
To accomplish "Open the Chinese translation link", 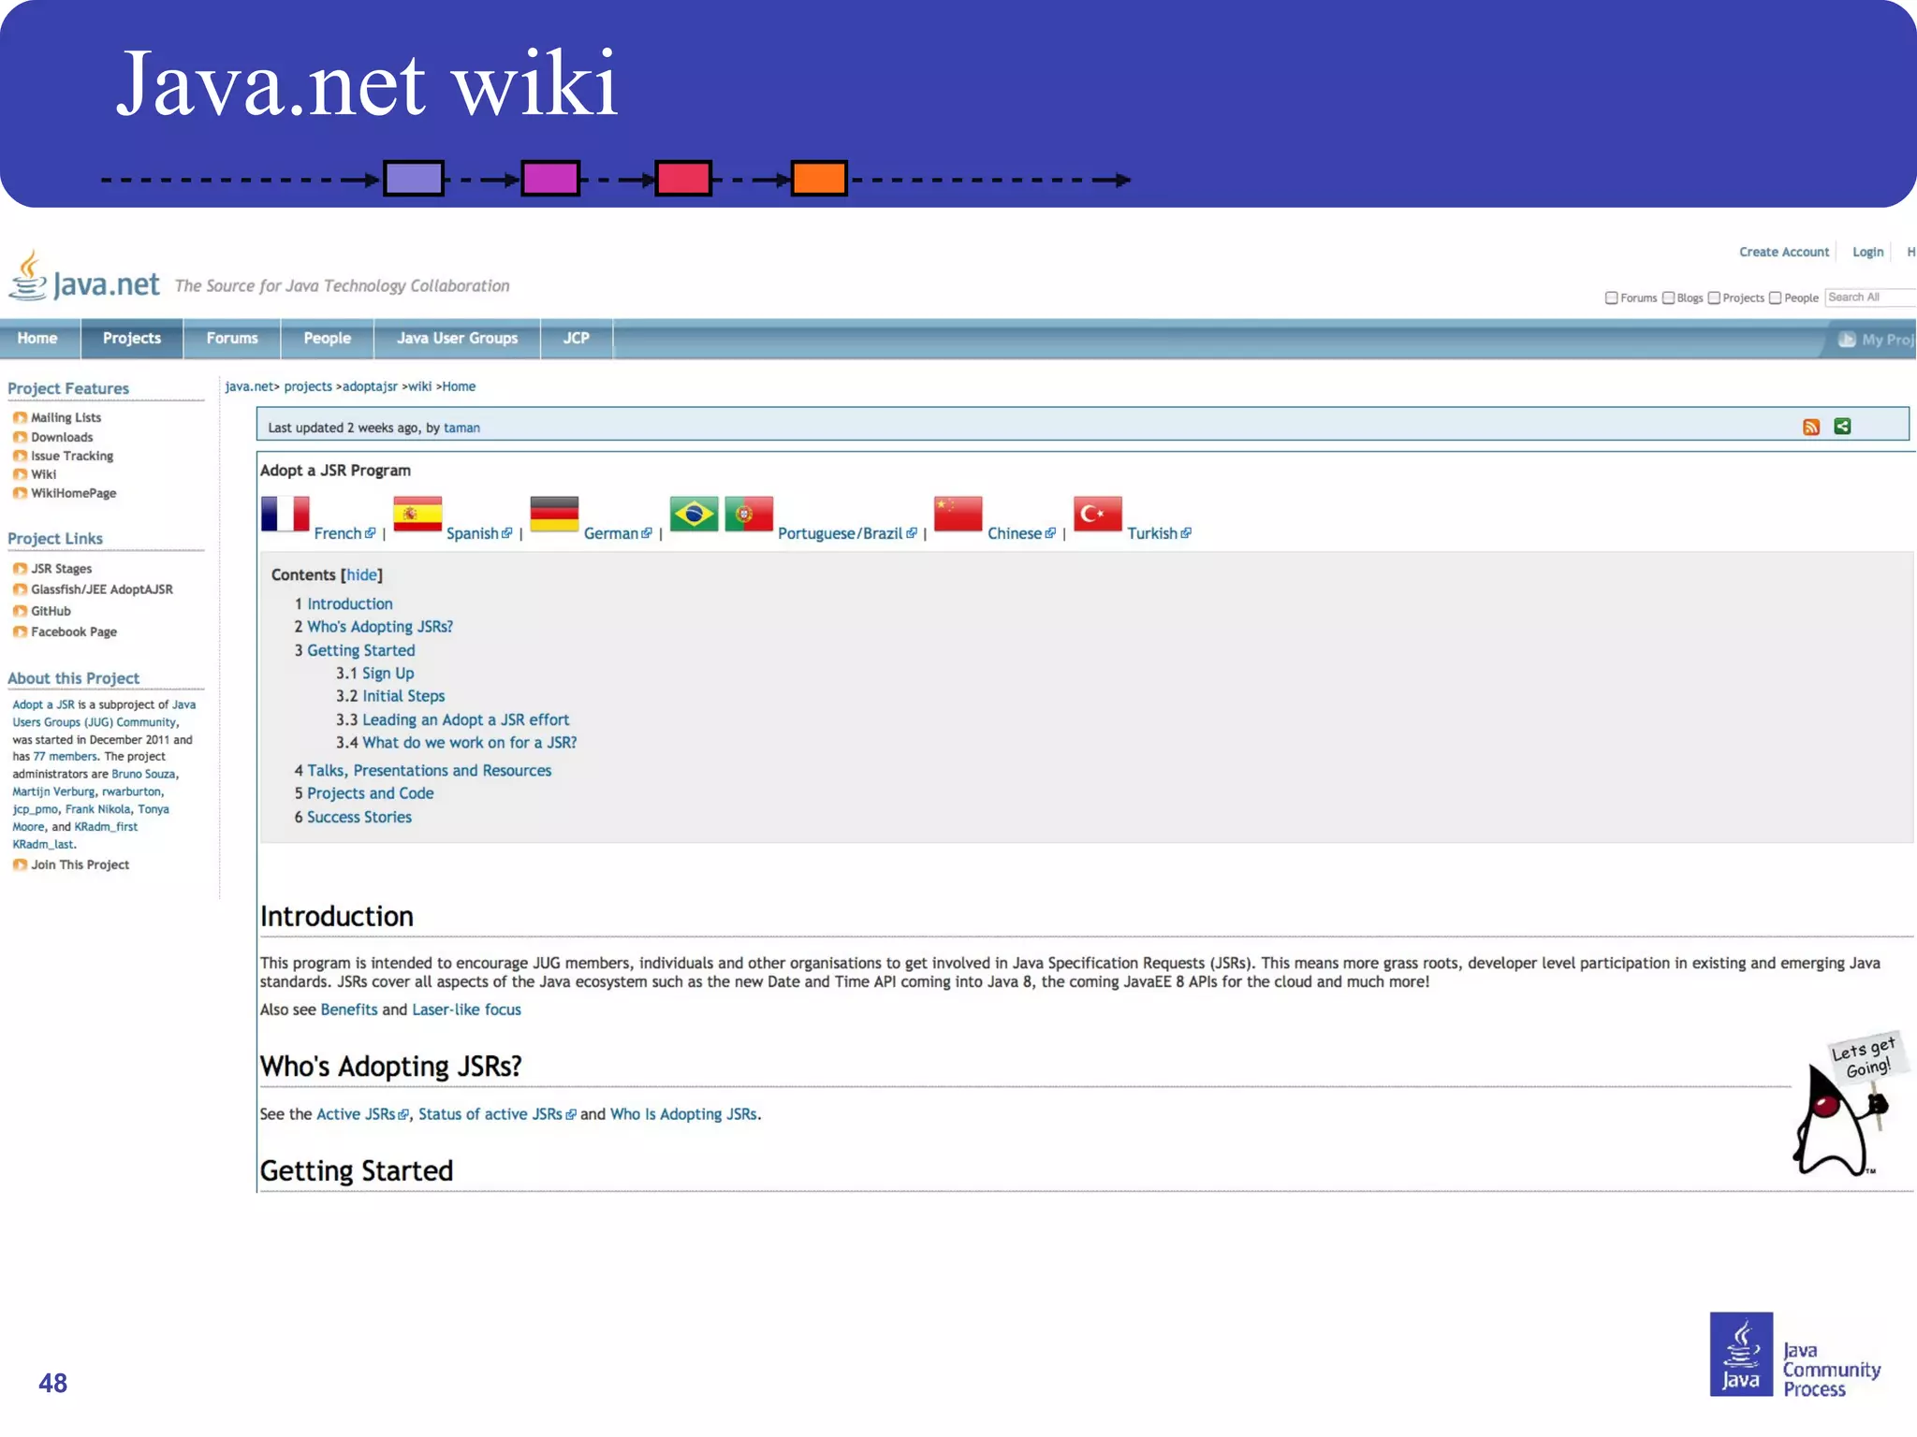I will pos(1015,533).
